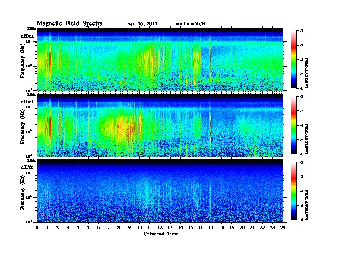
Task: Click the hour "5" tick label on the time axis
Action: click(x=88, y=227)
